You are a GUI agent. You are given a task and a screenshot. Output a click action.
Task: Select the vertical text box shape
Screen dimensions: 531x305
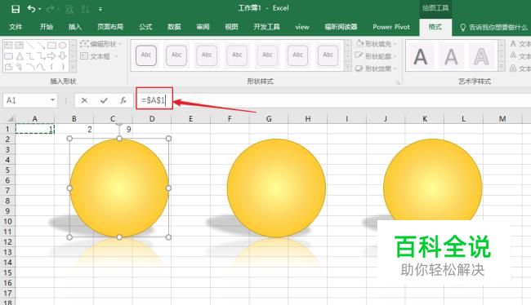click(x=20, y=45)
